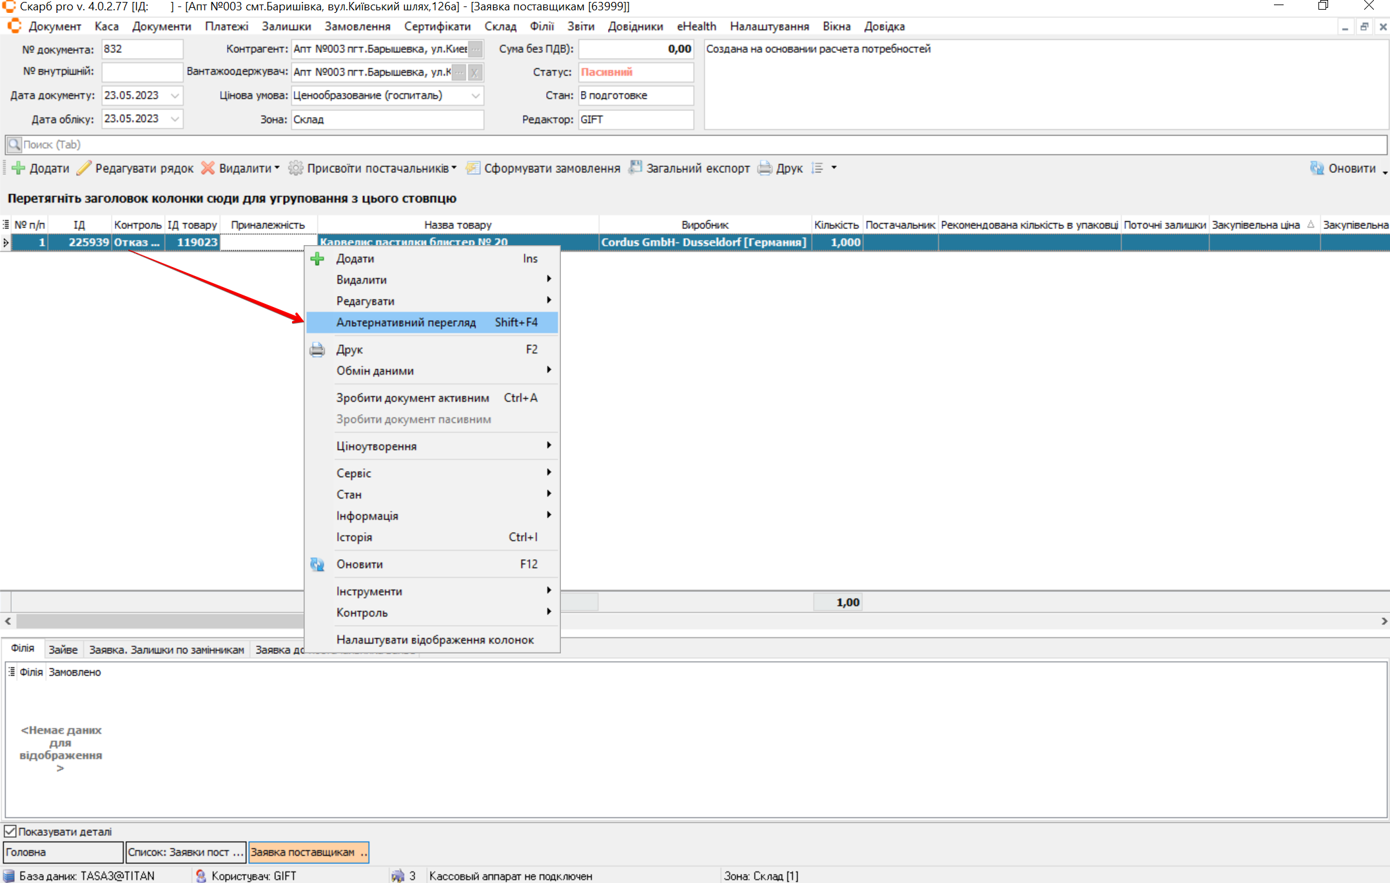
Task: Click the Загальний експорт icon
Action: pyautogui.click(x=635, y=168)
